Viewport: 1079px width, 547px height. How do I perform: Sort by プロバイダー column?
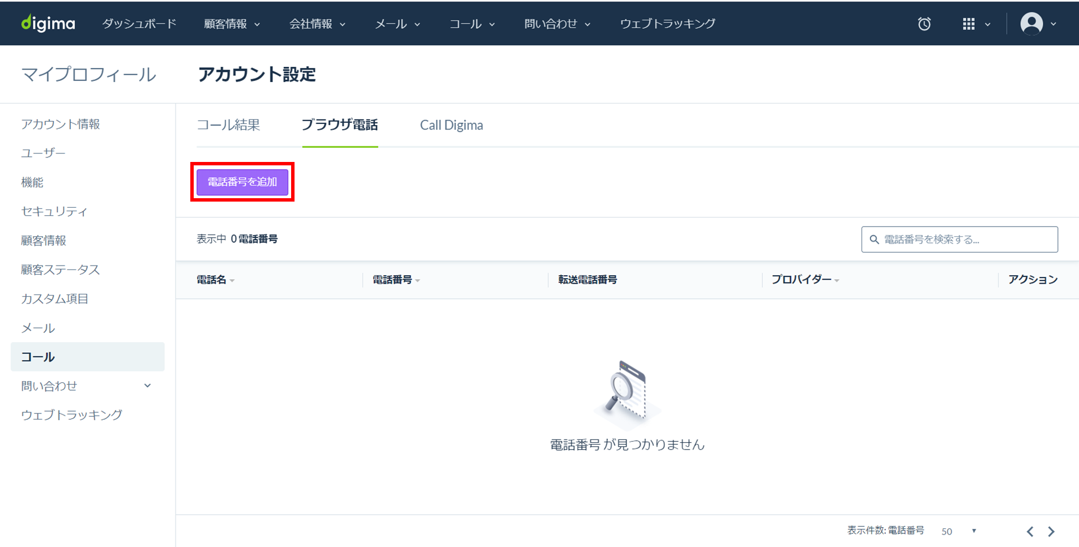[x=805, y=280]
